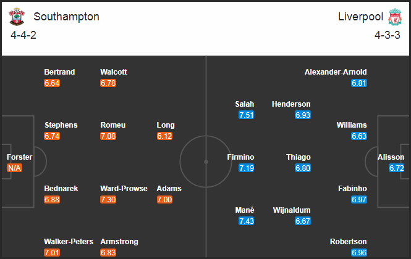411x259 pixels.
Task: Click Alisson's 6.72 rating badge
Action: click(x=397, y=168)
